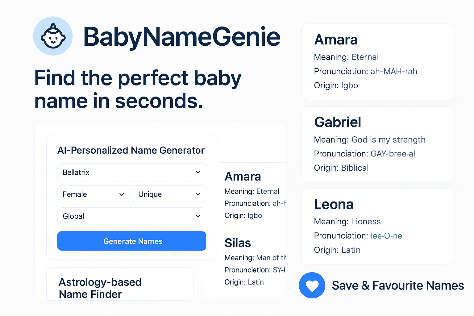This screenshot has width=474, height=316.
Task: Click the Biblical origin label on Gabriel card
Action: tap(355, 168)
